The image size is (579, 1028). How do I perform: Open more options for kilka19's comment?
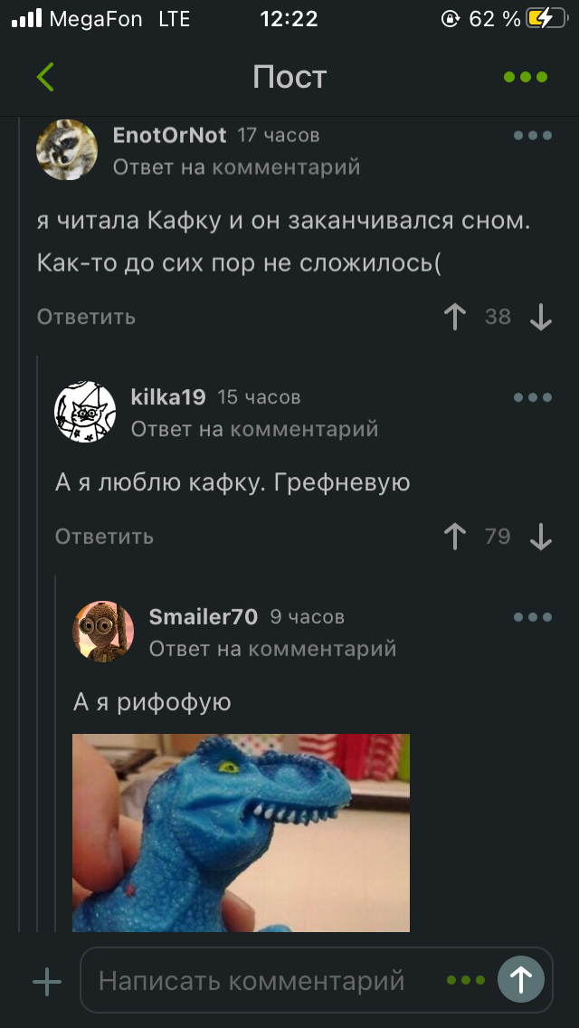533,397
